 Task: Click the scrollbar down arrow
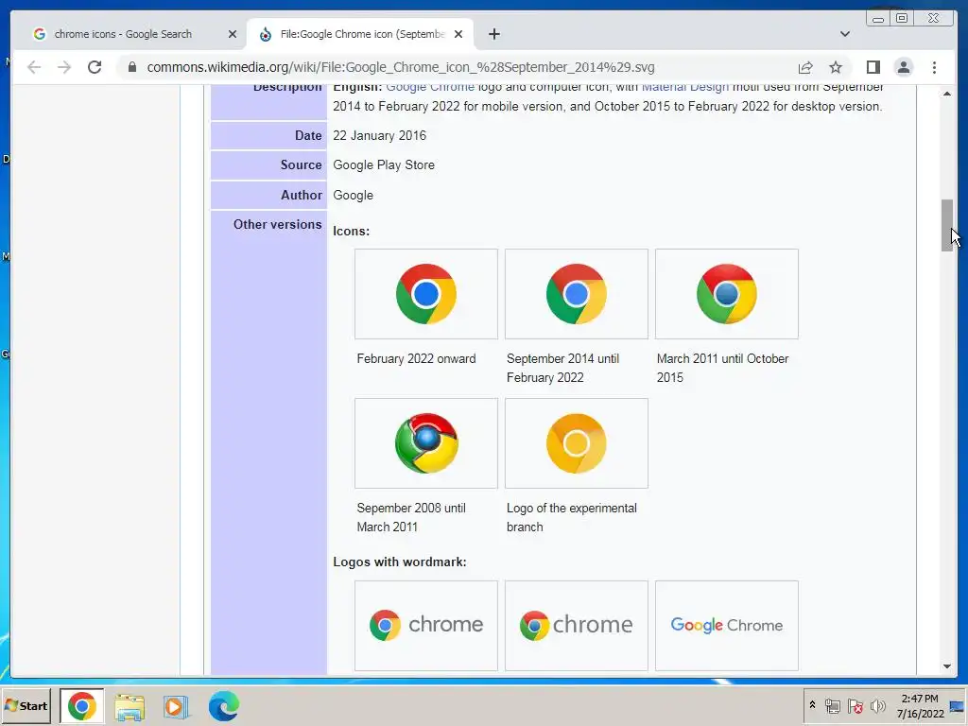pyautogui.click(x=947, y=666)
